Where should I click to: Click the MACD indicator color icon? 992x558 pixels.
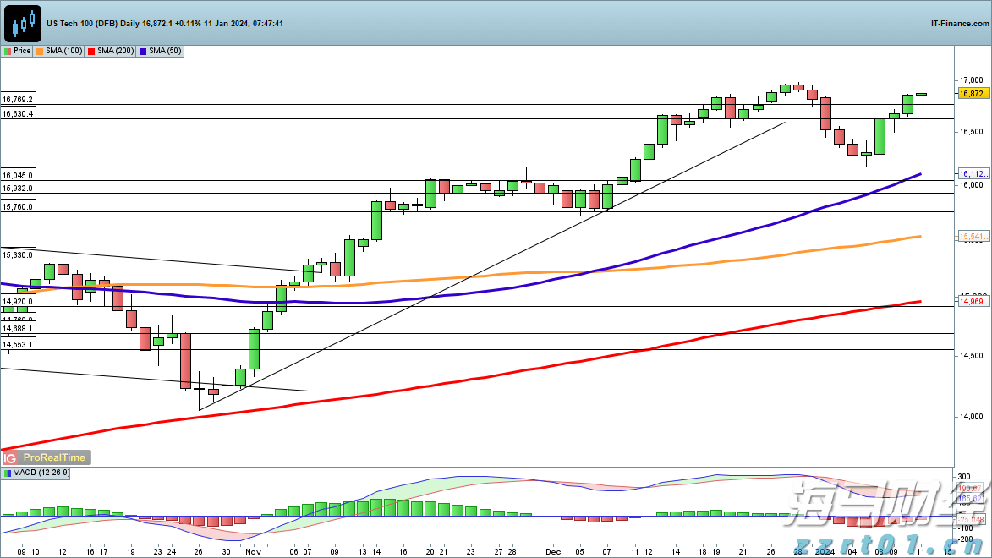[8, 473]
